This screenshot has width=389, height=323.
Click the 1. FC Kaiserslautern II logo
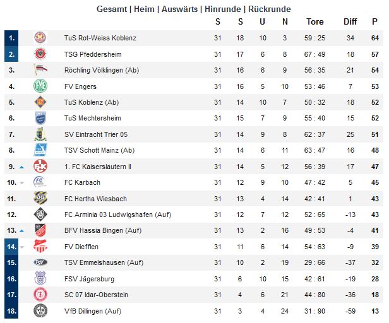point(40,167)
